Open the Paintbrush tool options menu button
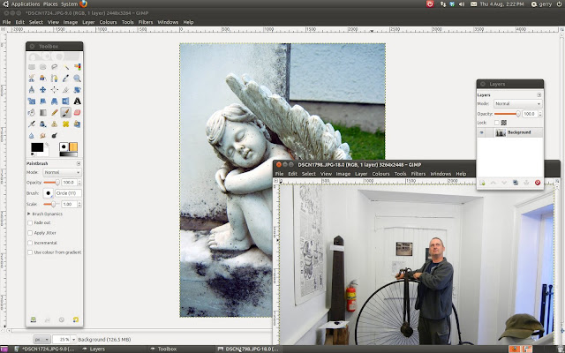Image resolution: width=565 pixels, height=353 pixels. 79,163
